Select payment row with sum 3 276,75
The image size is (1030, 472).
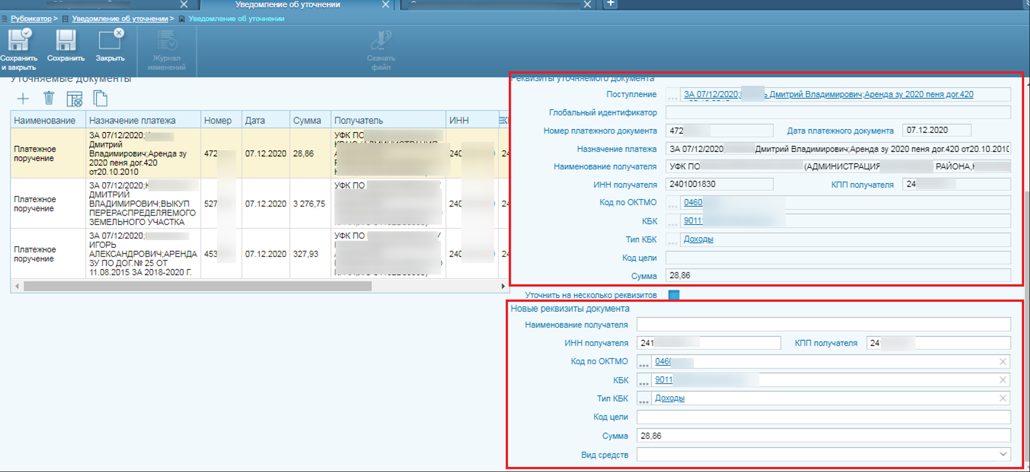click(x=260, y=204)
